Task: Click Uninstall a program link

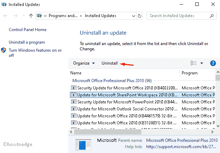Action: click(x=27, y=42)
